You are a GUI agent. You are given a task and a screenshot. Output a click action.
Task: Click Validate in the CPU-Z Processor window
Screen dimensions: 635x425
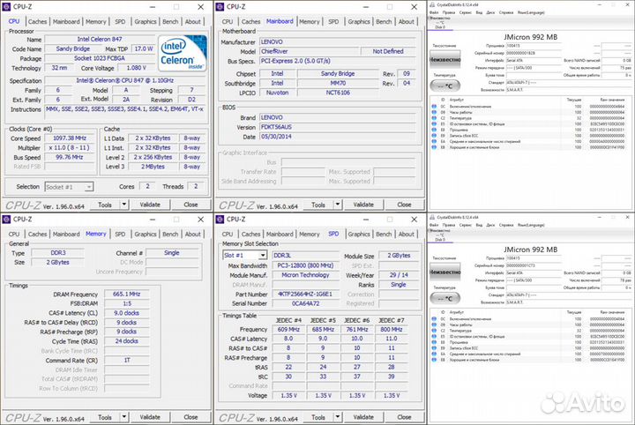click(x=150, y=205)
